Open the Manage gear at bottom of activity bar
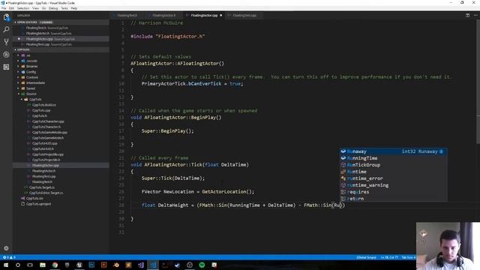Image resolution: width=480 pixels, height=270 pixels. click(x=6, y=248)
